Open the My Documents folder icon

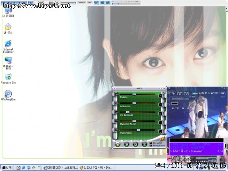click(8, 28)
